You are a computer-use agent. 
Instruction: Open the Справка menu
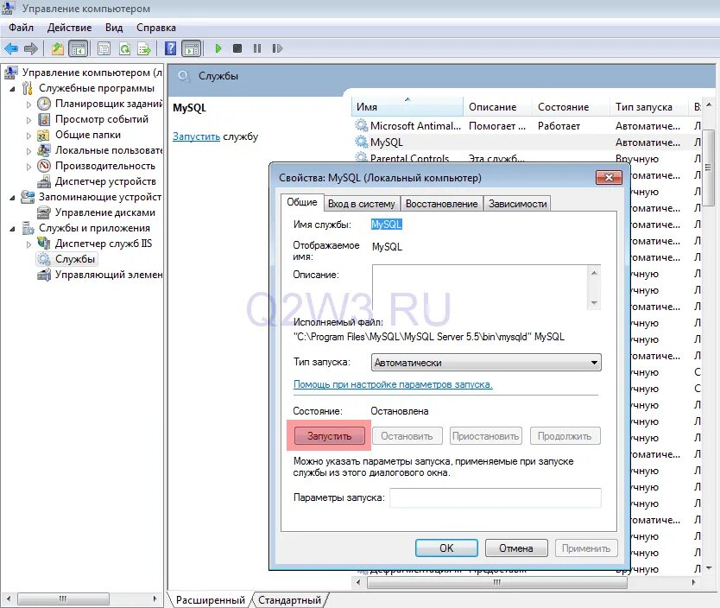156,28
